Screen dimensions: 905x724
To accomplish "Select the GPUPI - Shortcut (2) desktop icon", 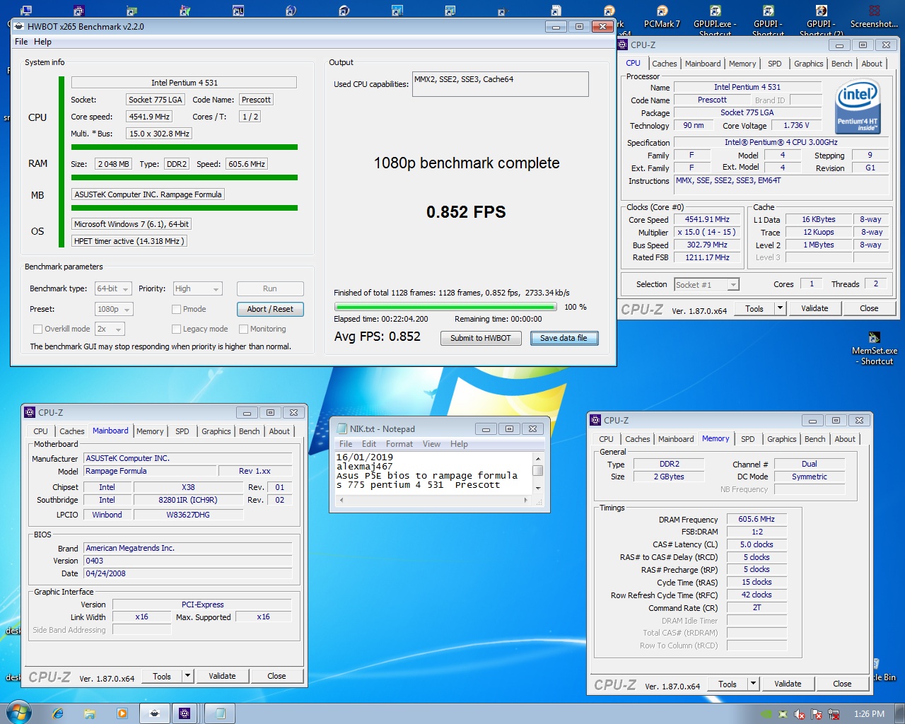I will pyautogui.click(x=821, y=20).
